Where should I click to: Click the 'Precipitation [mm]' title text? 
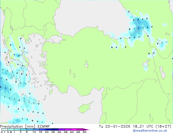tap(18, 126)
